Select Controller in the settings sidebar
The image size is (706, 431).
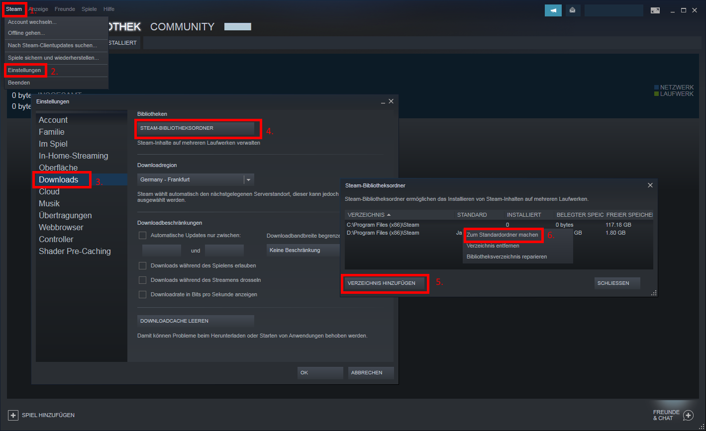click(x=56, y=239)
